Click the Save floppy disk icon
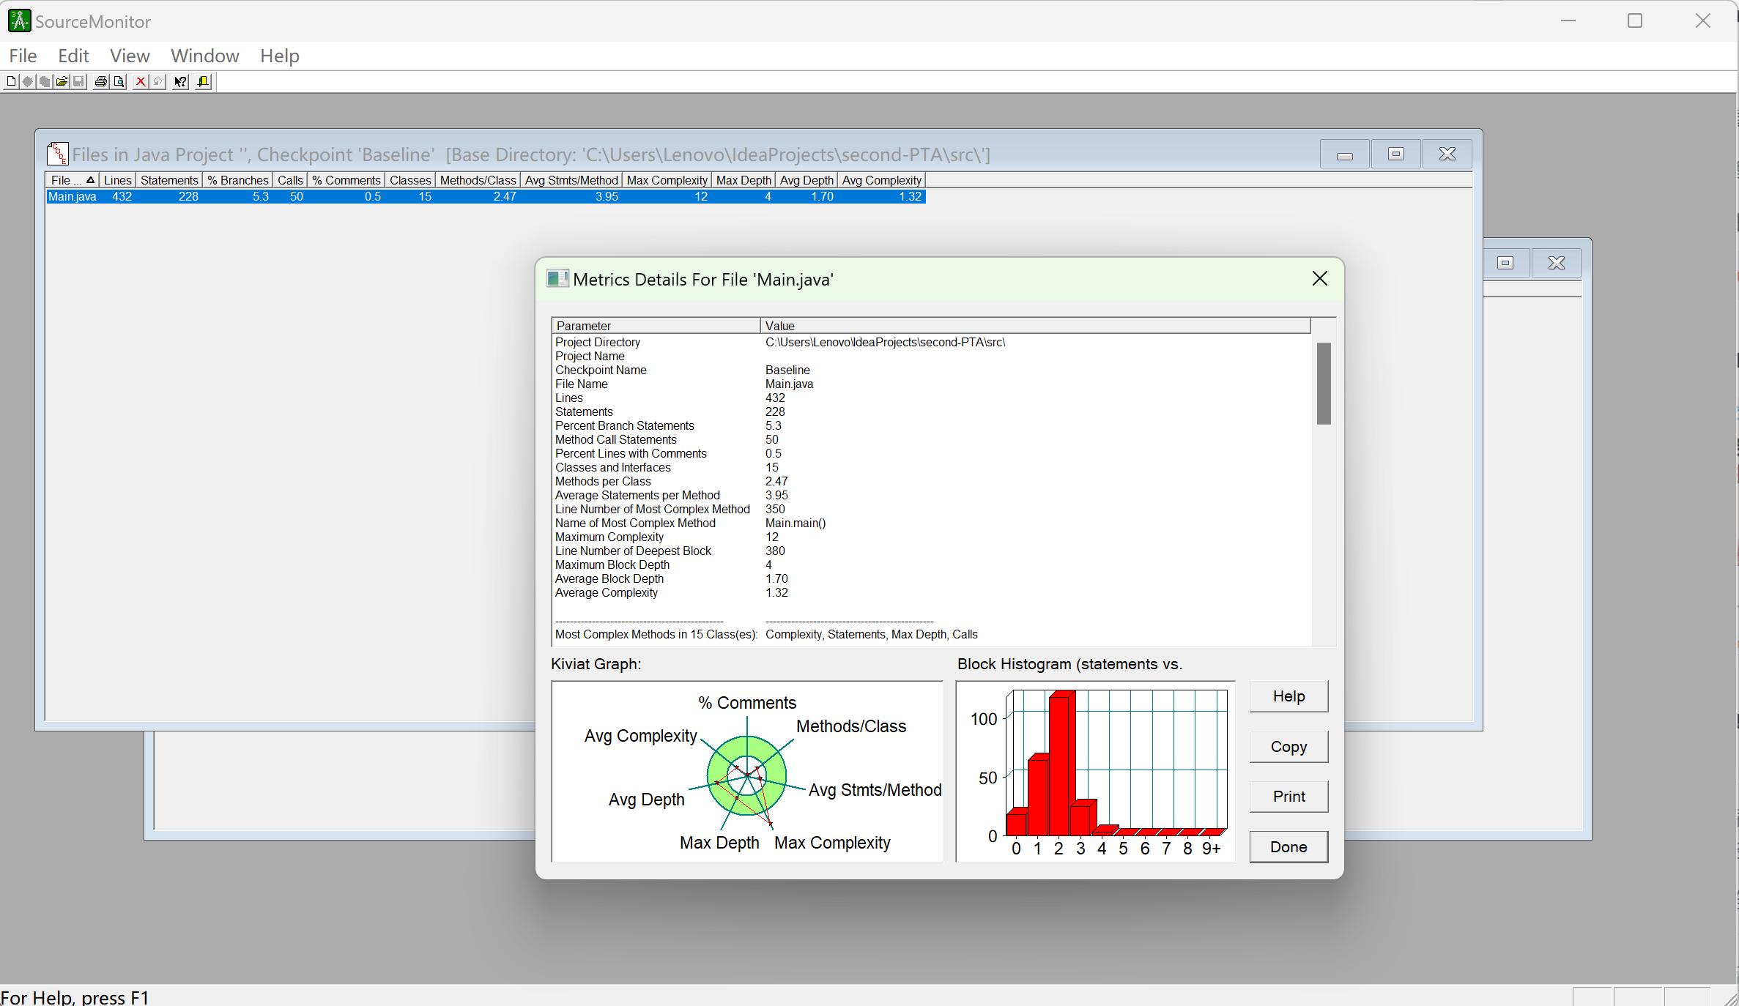The height and width of the screenshot is (1006, 1739). [x=79, y=81]
